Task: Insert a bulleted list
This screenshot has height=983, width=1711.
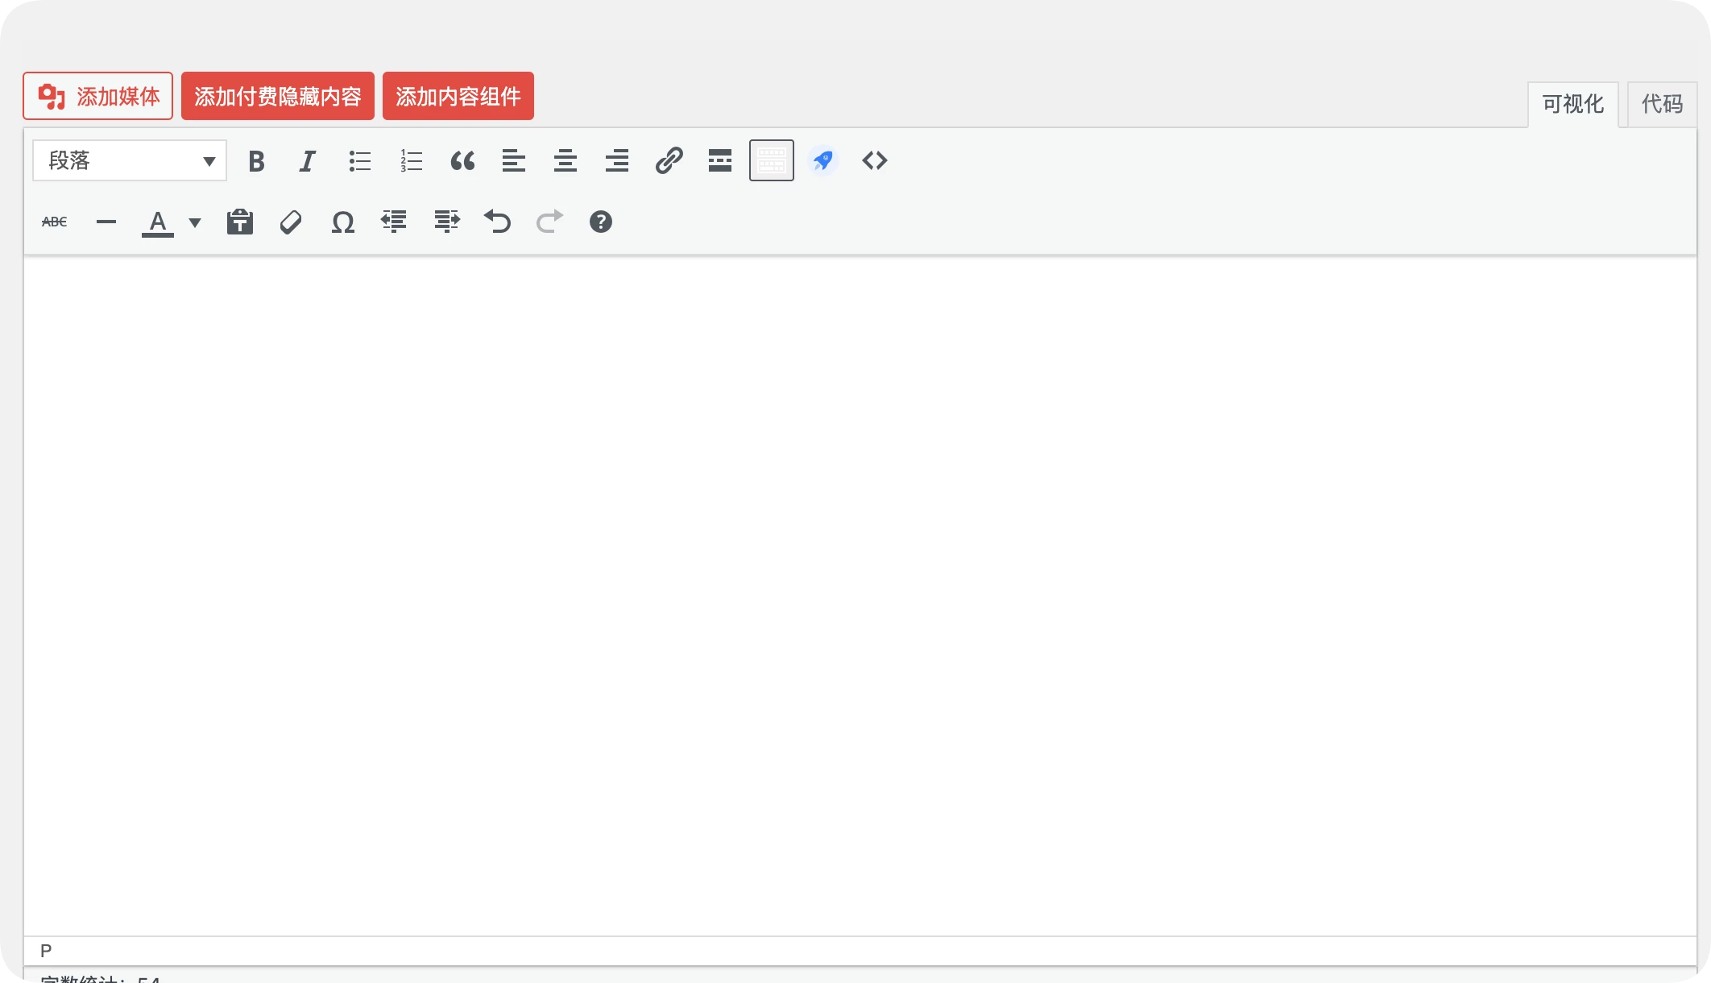Action: point(359,161)
